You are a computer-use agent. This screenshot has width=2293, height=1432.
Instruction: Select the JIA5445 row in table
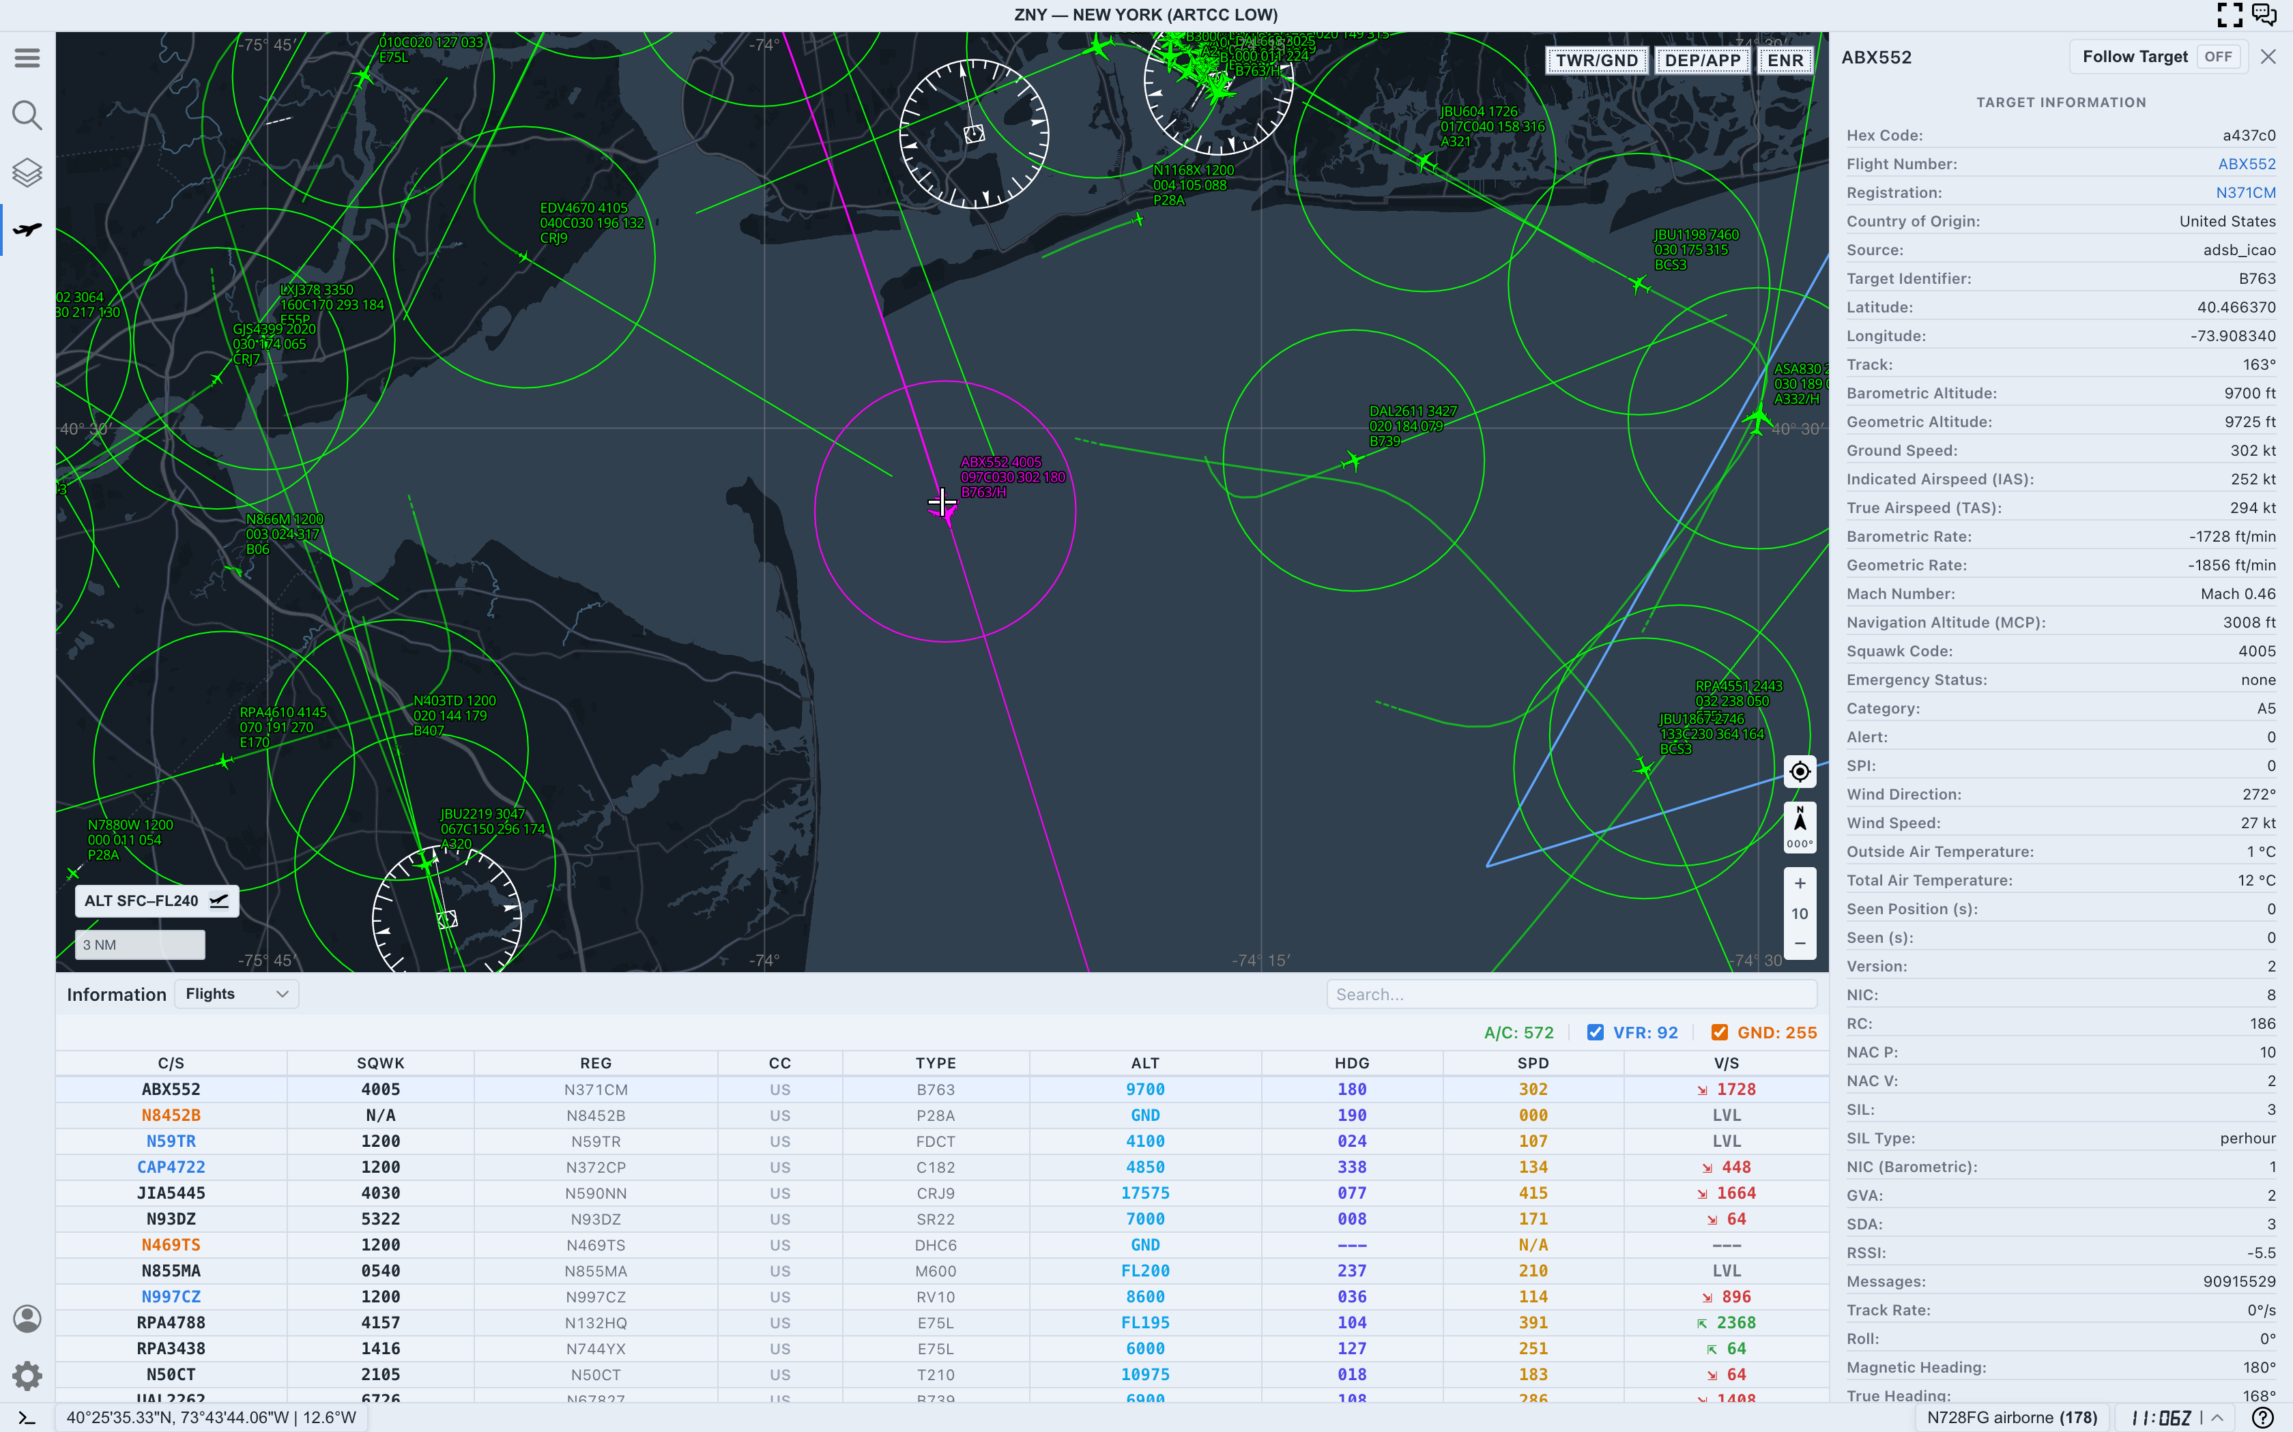point(942,1193)
